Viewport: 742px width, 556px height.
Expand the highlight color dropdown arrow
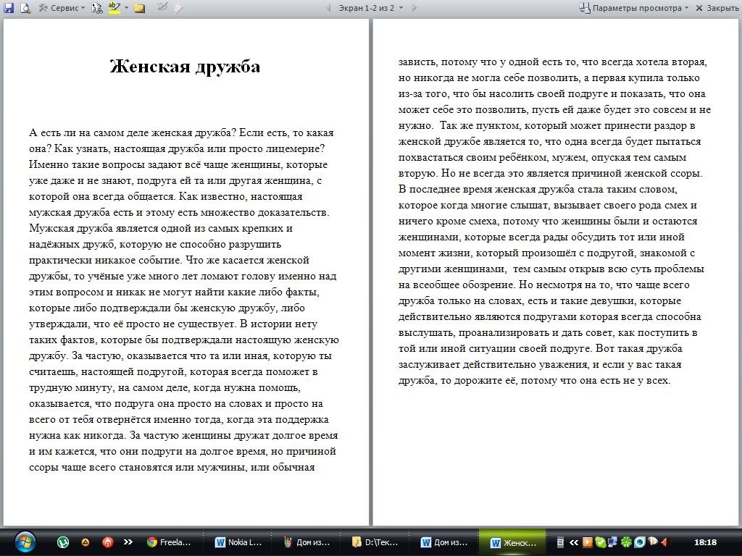pyautogui.click(x=126, y=7)
